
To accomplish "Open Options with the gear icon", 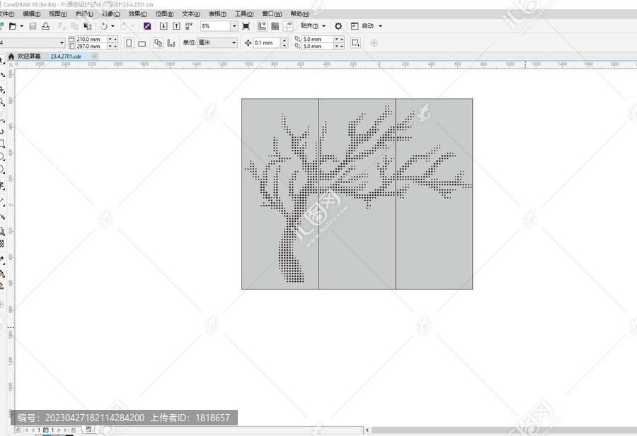I will (x=338, y=26).
